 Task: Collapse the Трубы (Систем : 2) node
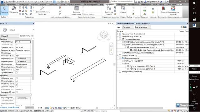pyautogui.click(x=117, y=55)
